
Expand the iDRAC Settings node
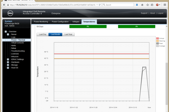click(8, 59)
